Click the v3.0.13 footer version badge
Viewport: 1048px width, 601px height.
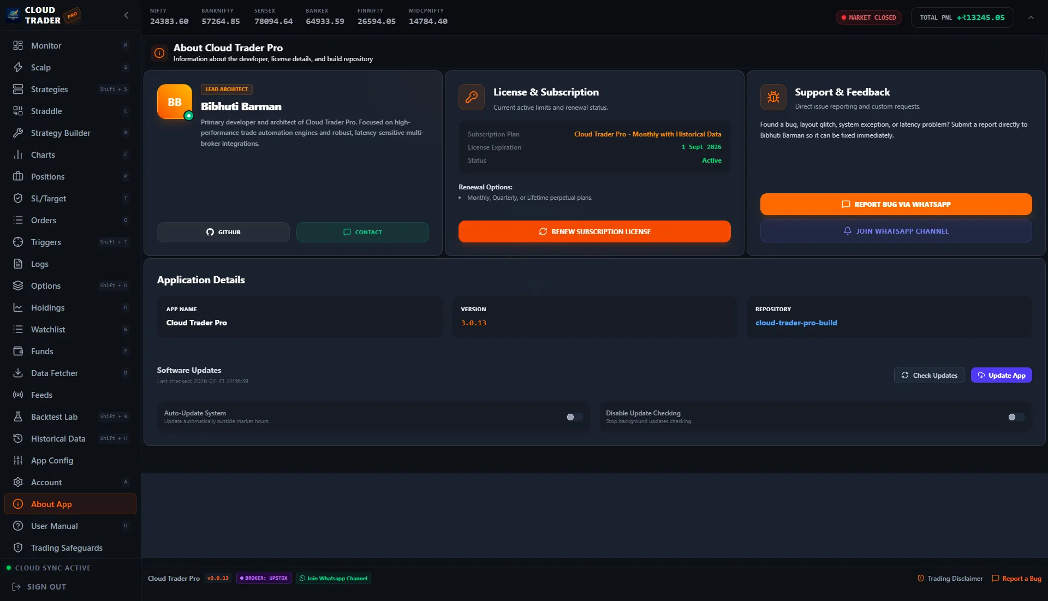pyautogui.click(x=218, y=578)
